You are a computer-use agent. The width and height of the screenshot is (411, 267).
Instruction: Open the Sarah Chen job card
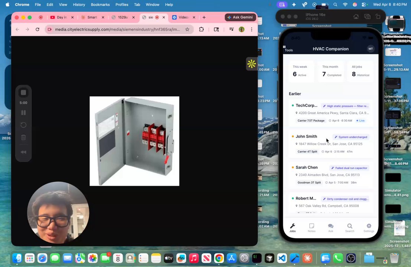tap(331, 175)
